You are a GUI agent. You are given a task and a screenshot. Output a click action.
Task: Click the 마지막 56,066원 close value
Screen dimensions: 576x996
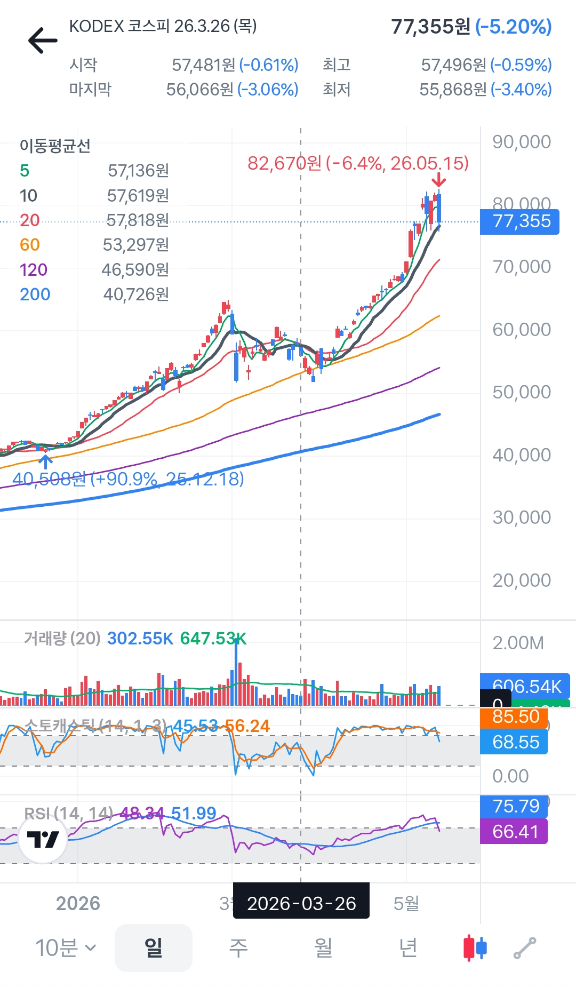[184, 90]
